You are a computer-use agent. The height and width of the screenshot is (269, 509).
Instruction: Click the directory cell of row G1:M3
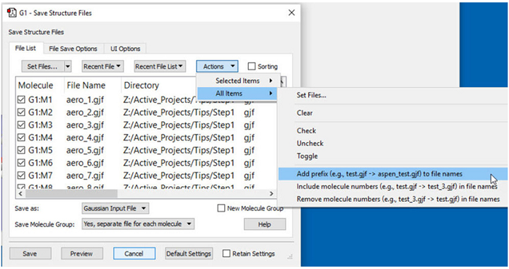click(179, 125)
